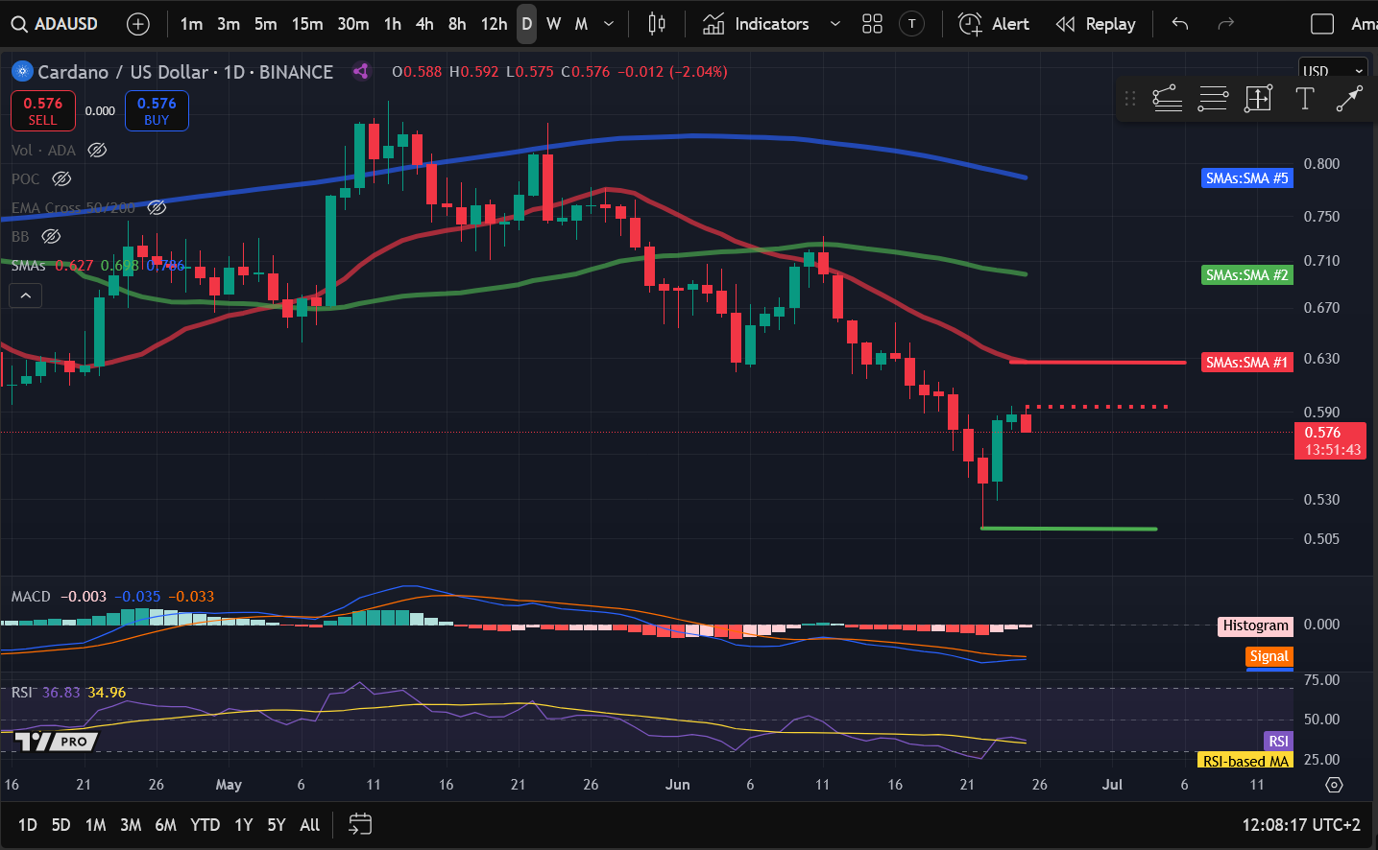Create an Alert
This screenshot has height=850, width=1378.
[x=993, y=24]
